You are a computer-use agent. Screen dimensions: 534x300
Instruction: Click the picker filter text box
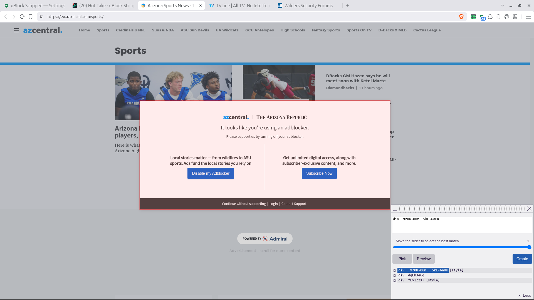pos(462,225)
